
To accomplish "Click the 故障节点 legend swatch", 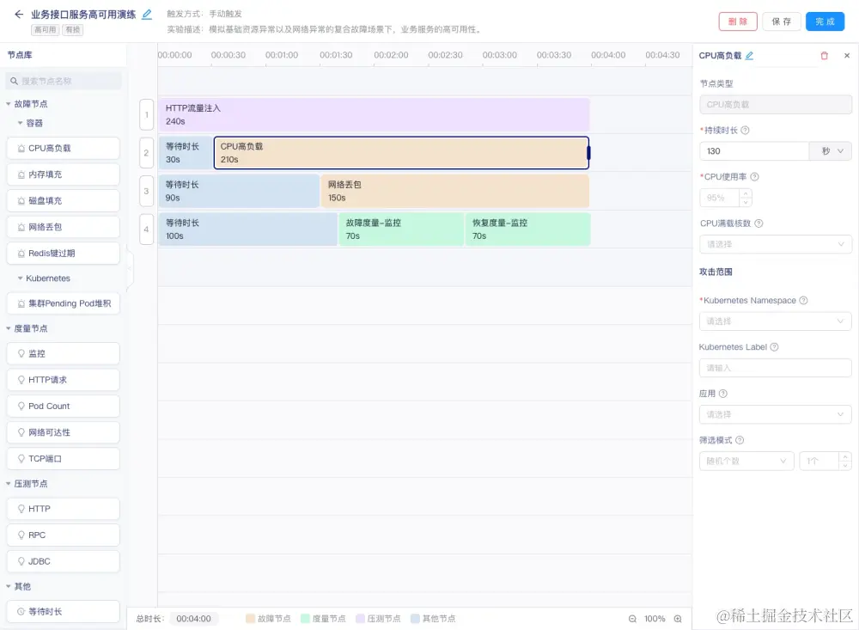I will point(250,619).
